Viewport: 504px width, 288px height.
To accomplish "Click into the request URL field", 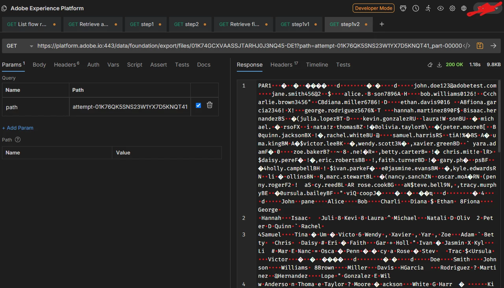I will tap(249, 46).
